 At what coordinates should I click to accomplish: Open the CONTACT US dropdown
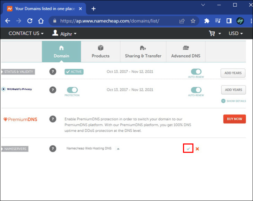[x=26, y=33]
